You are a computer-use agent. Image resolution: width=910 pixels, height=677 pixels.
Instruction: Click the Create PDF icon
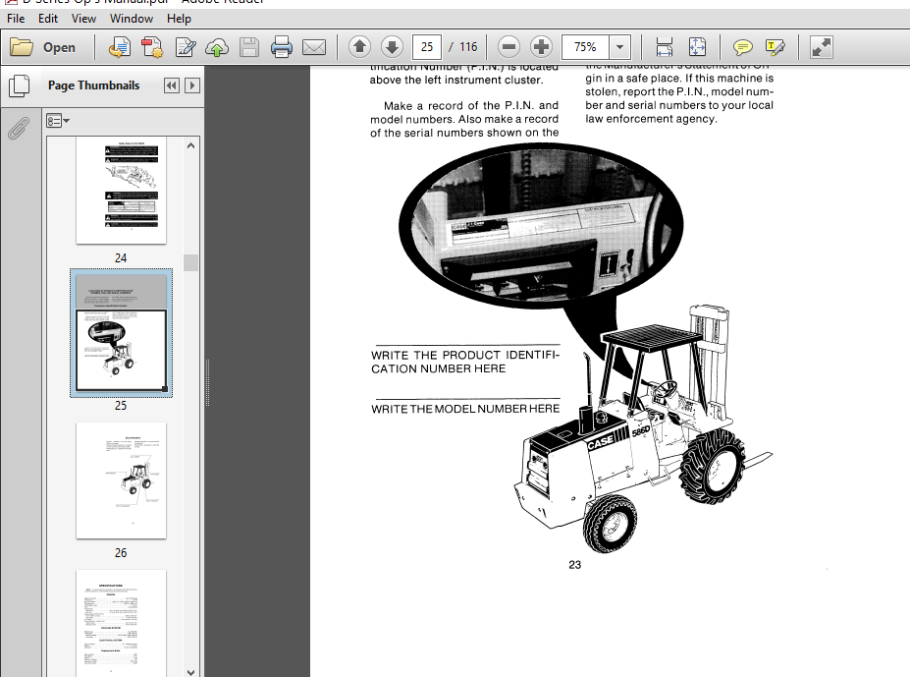(x=152, y=47)
